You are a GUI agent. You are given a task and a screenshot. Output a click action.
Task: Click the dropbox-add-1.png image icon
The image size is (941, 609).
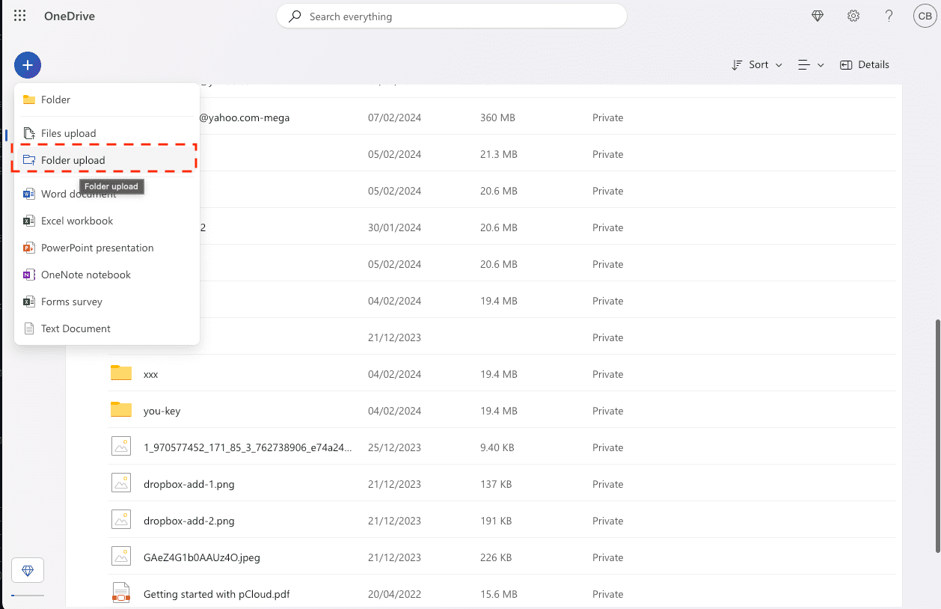[121, 483]
